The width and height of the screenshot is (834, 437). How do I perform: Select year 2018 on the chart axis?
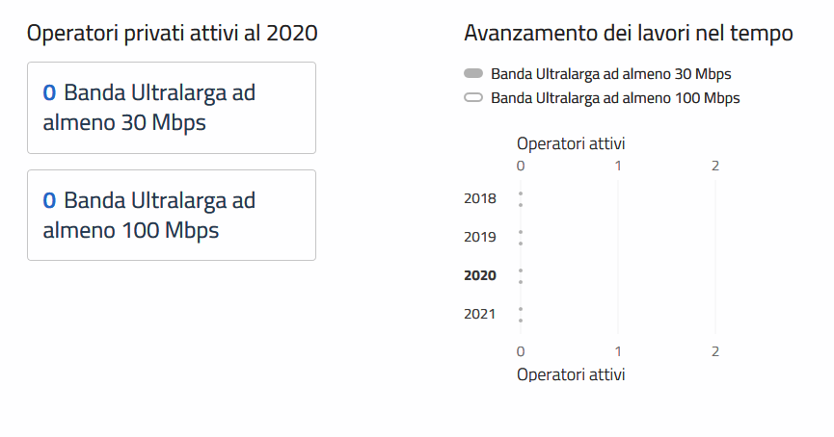coord(480,199)
